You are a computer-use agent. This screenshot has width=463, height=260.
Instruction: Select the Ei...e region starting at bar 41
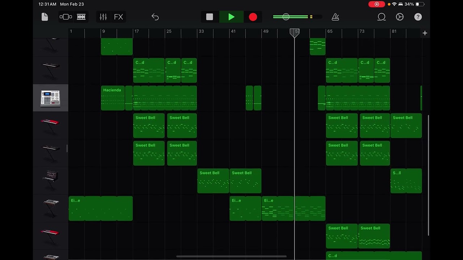tap(245, 208)
